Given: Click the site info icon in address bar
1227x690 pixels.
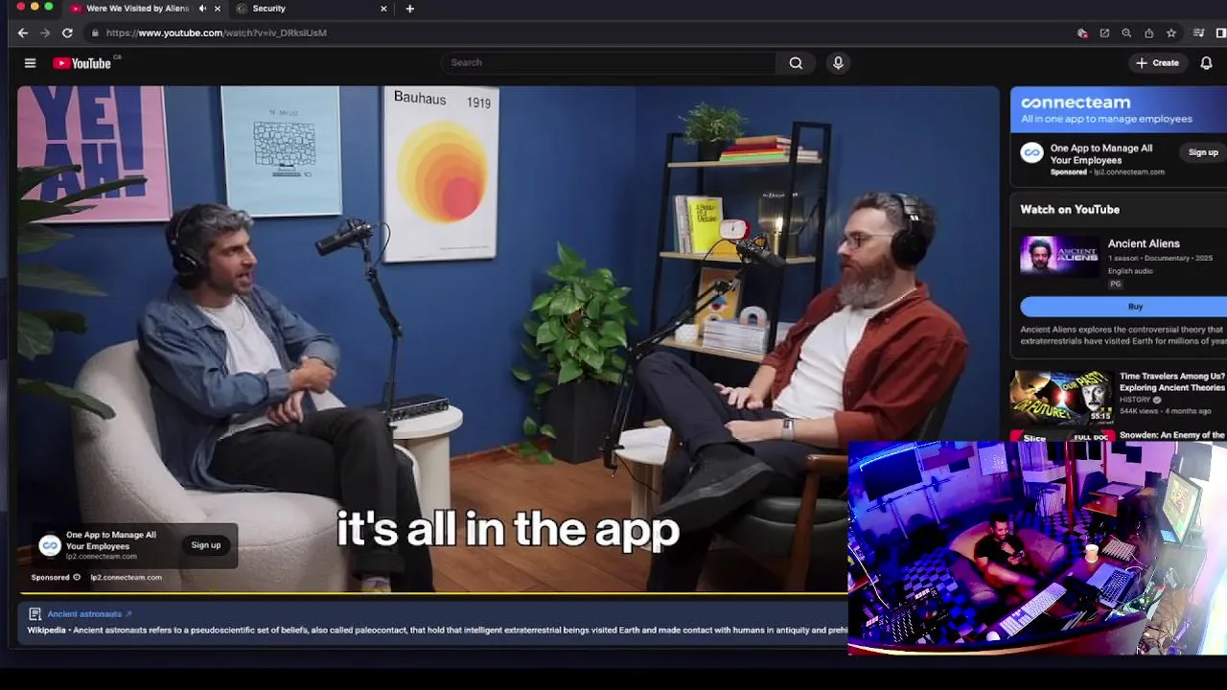Looking at the screenshot, I should (x=94, y=33).
